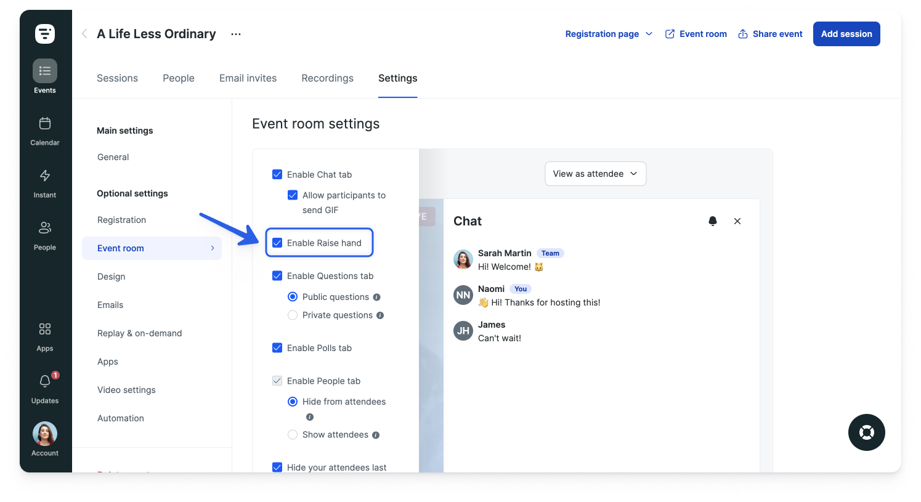Open the View as attendee dropdown
921x502 pixels.
click(595, 174)
